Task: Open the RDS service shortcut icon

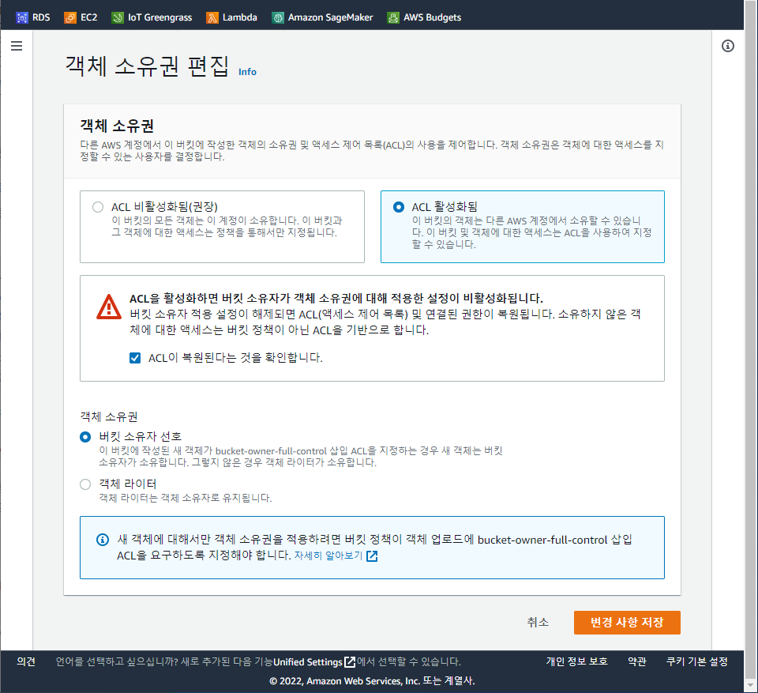Action: tap(22, 18)
